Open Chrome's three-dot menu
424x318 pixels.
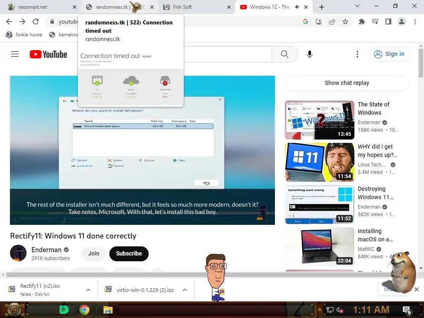pyautogui.click(x=415, y=22)
